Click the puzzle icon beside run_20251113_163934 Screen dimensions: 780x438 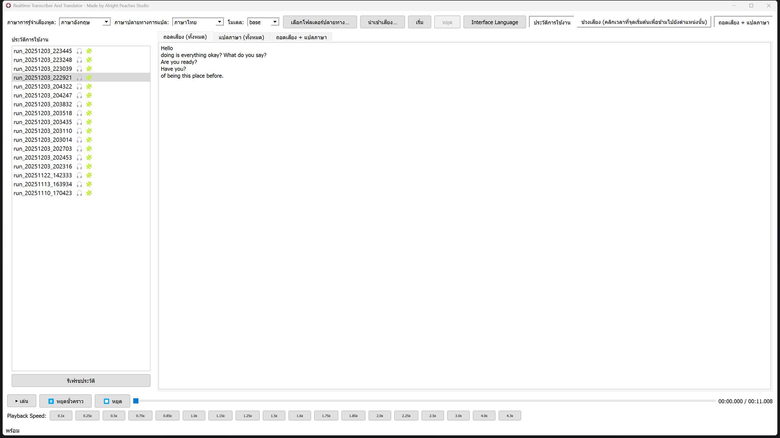(x=89, y=184)
